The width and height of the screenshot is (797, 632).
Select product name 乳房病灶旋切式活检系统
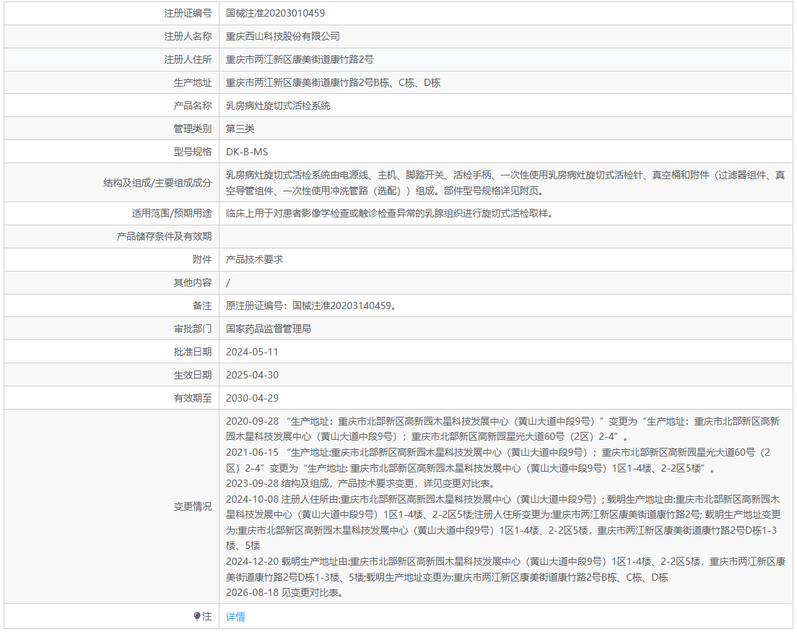point(277,105)
